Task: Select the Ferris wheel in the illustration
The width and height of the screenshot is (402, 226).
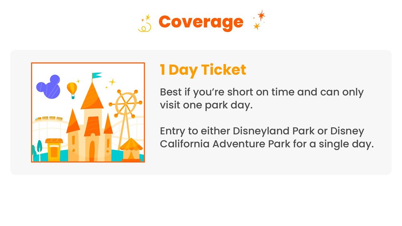Action: click(126, 104)
